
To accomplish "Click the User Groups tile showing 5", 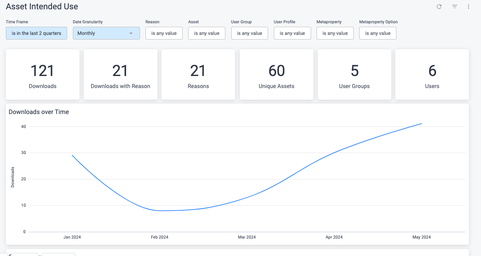I will tap(354, 74).
